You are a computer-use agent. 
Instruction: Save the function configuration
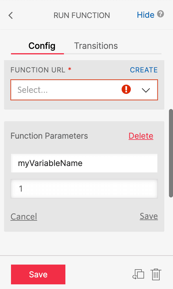[38, 274]
